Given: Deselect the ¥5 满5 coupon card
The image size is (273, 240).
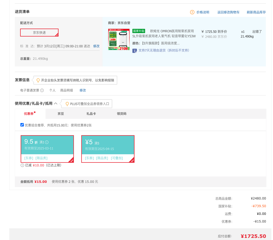Looking at the screenshot, I should click(108, 149).
